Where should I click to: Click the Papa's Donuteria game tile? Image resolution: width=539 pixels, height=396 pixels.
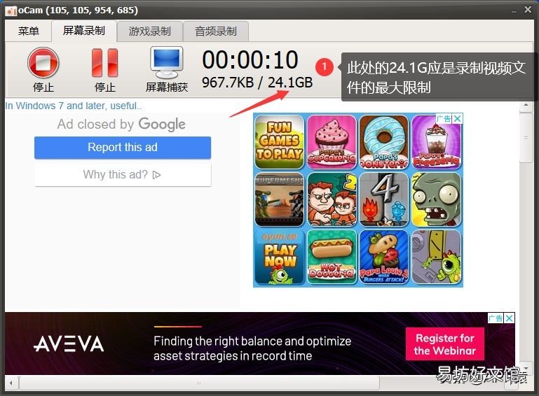pyautogui.click(x=383, y=142)
